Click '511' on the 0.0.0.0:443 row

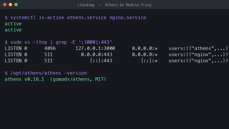[x=48, y=54]
